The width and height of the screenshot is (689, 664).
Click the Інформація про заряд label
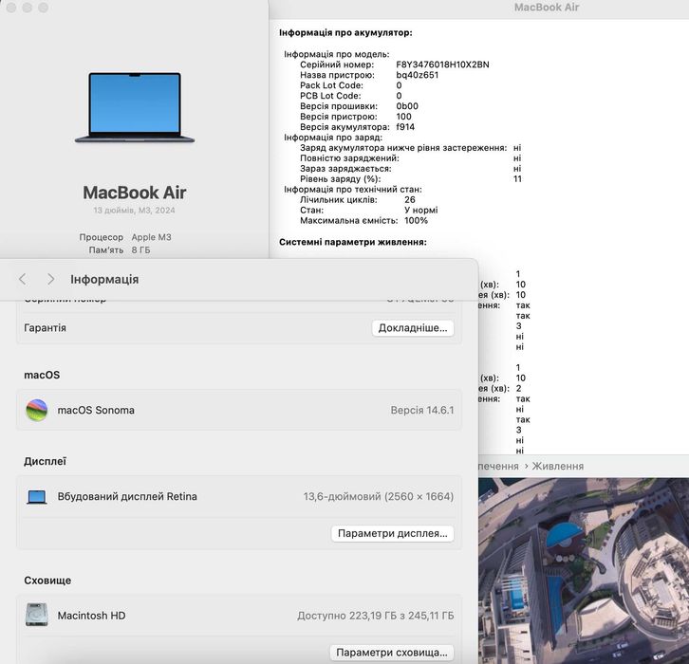[333, 138]
